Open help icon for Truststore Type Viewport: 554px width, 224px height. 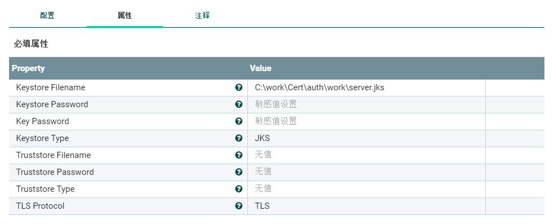tap(239, 189)
